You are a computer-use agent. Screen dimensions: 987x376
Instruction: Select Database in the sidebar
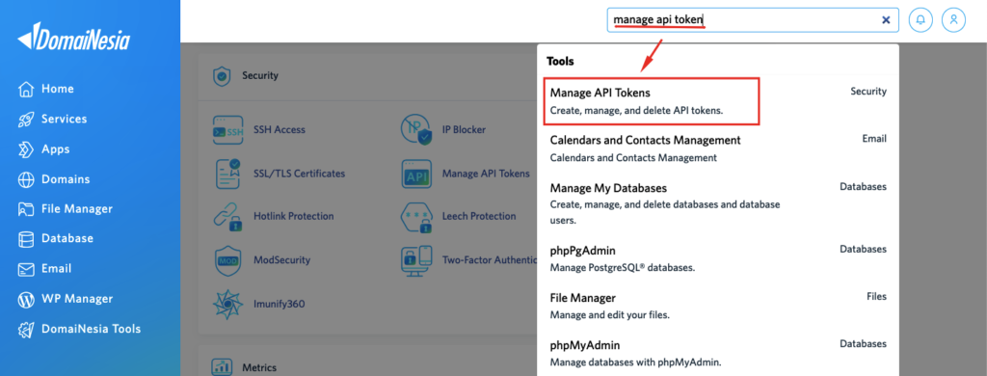[x=67, y=238]
